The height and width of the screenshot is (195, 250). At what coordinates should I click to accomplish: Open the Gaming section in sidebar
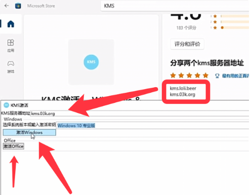(11, 67)
